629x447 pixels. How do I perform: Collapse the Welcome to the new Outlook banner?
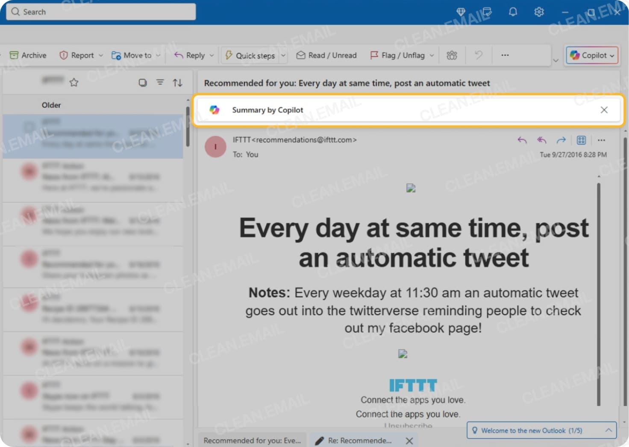pos(608,430)
